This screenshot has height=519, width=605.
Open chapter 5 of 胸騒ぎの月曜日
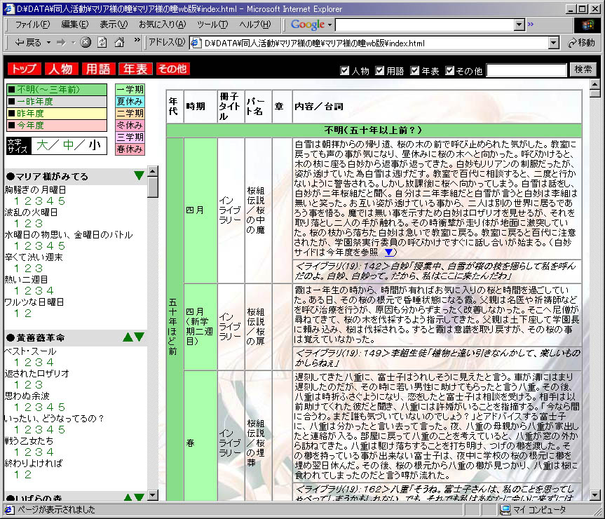tap(62, 201)
